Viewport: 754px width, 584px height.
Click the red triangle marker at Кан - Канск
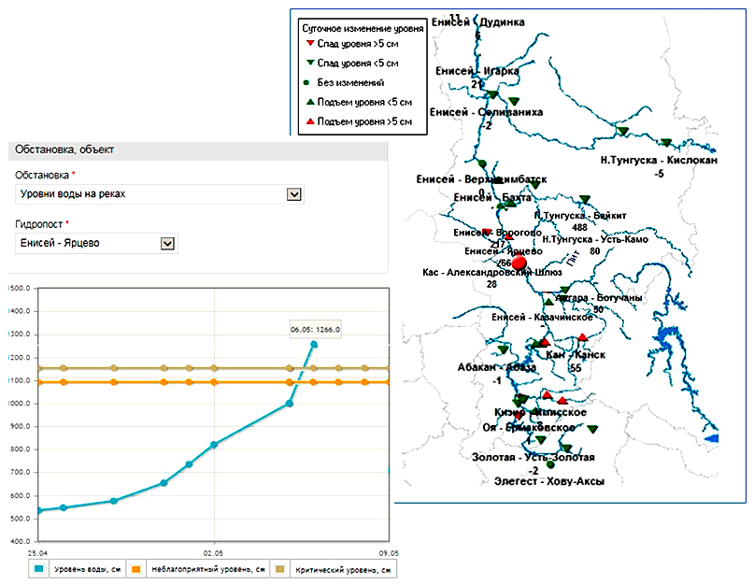click(582, 338)
